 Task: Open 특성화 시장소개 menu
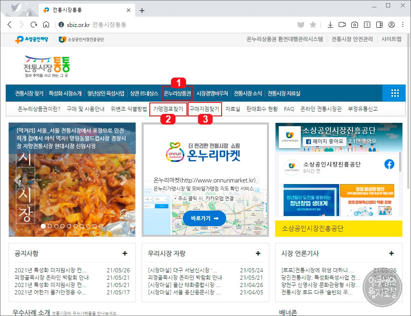65,93
